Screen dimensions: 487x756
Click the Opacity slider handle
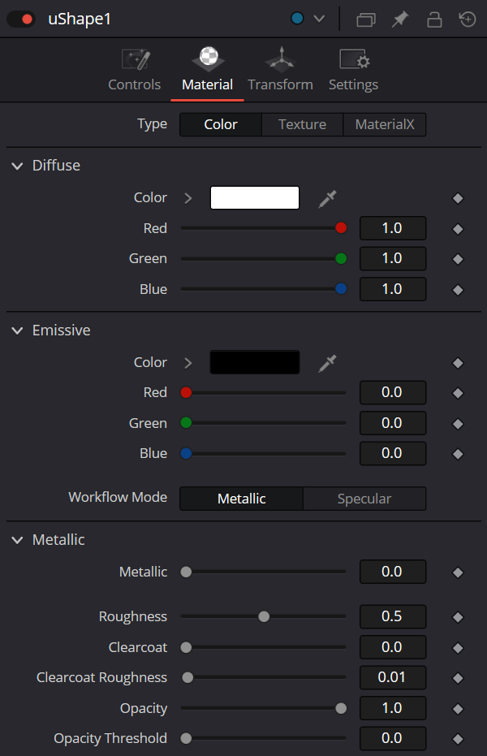(x=341, y=708)
